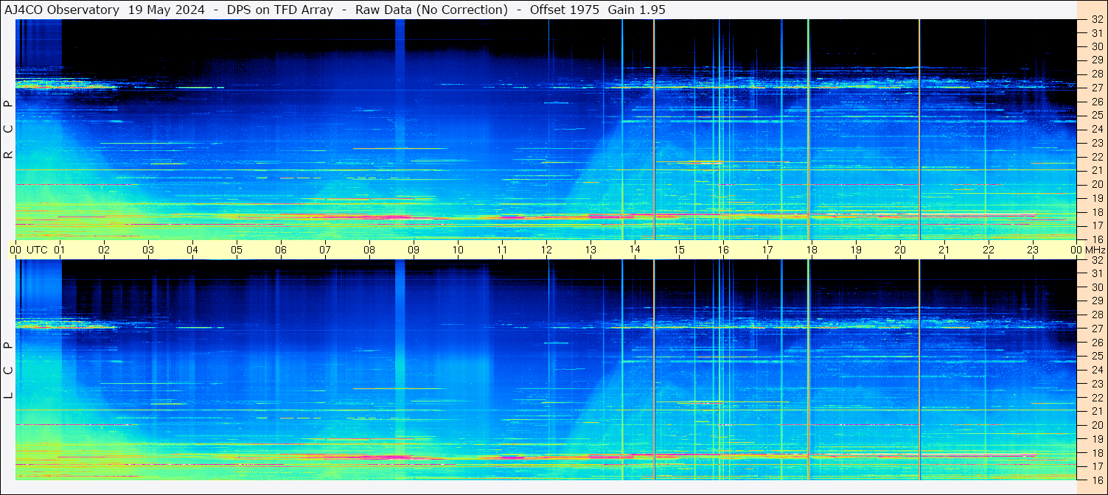Click 24 MHz label on LCP frequency scale
The height and width of the screenshot is (495, 1108).
pyautogui.click(x=1096, y=370)
